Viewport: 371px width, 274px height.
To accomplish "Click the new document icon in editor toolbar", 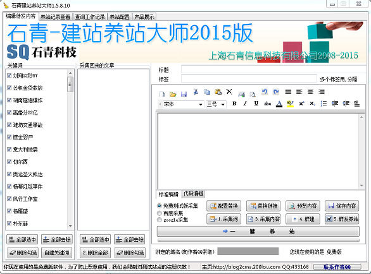I will pos(162,94).
